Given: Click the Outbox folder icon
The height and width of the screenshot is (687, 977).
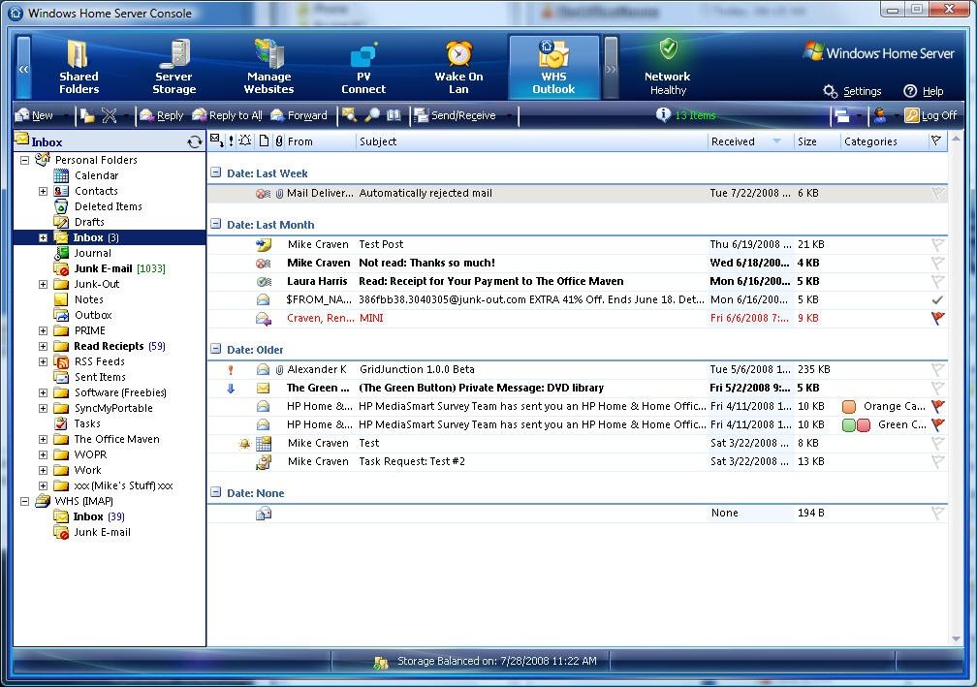Looking at the screenshot, I should click(61, 315).
